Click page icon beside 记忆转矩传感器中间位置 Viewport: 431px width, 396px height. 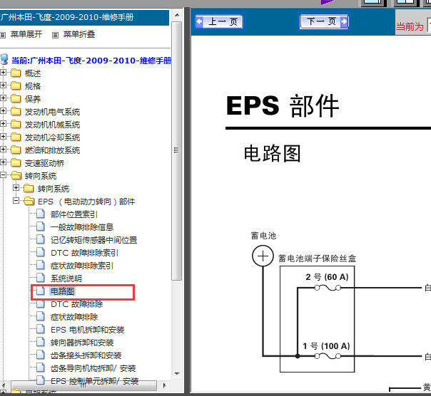41,239
